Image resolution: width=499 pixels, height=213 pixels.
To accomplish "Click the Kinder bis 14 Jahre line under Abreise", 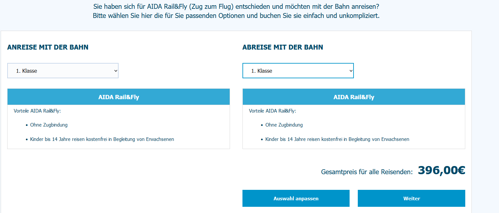I will (337, 139).
